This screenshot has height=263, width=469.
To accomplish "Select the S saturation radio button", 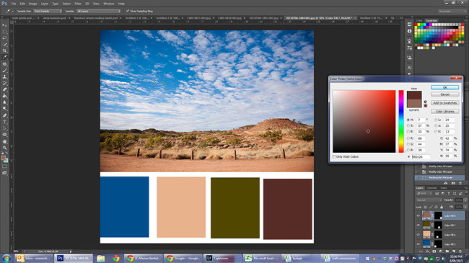I will tap(408, 126).
